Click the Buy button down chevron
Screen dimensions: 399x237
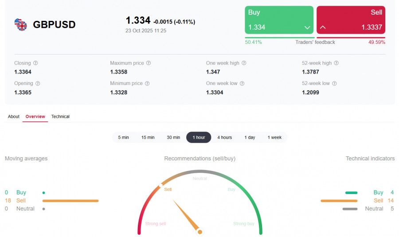(x=307, y=27)
